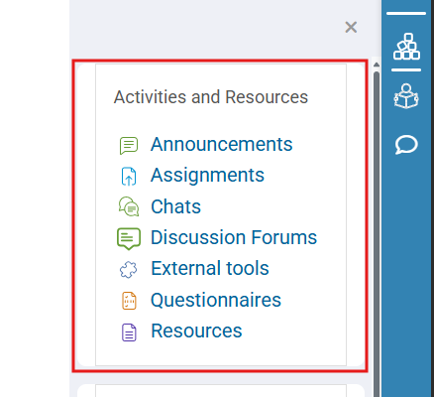Click the Discussion Forums green icon

pos(129,238)
